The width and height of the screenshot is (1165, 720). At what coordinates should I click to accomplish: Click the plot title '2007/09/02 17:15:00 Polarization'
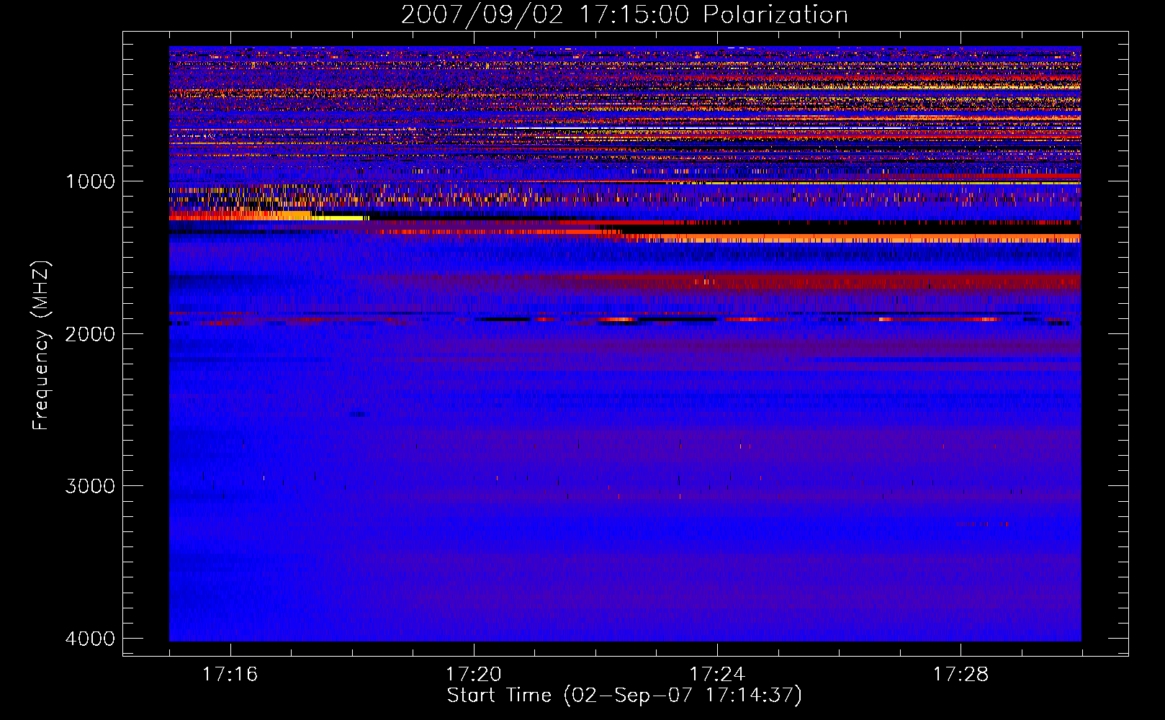coord(624,14)
